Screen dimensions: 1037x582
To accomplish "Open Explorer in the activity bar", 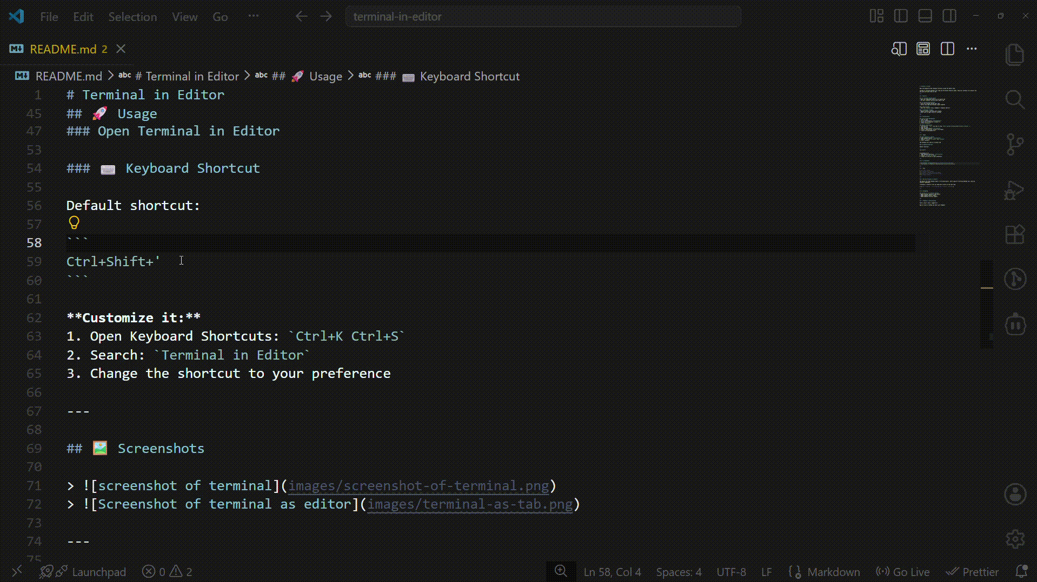I will (x=1015, y=55).
